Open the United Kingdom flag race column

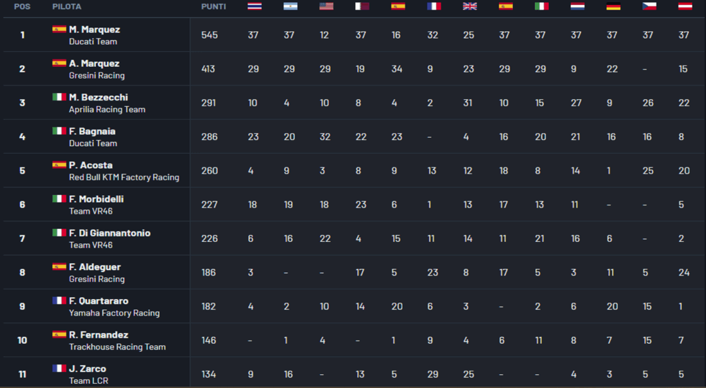[470, 6]
